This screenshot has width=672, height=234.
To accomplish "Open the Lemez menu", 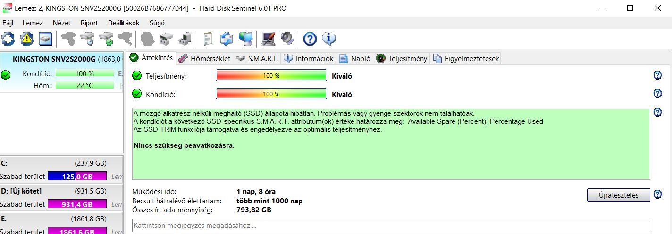I will point(33,23).
